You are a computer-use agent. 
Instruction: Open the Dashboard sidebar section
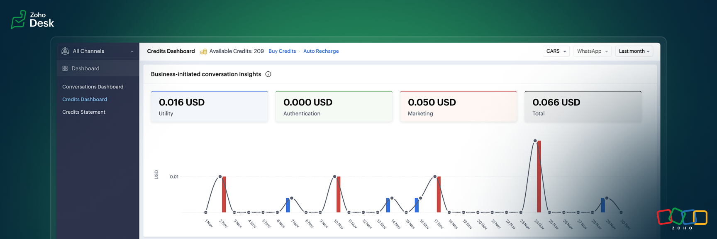pos(98,68)
